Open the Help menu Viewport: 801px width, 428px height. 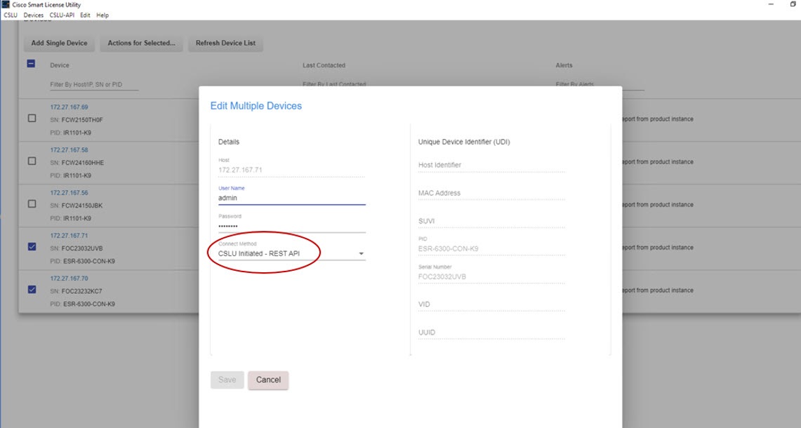(102, 14)
